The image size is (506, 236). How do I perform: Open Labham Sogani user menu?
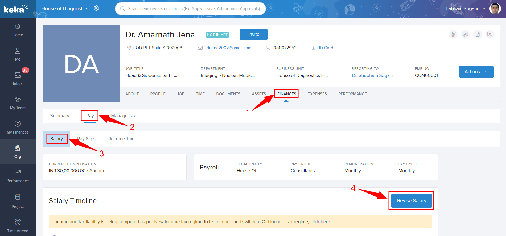466,8
